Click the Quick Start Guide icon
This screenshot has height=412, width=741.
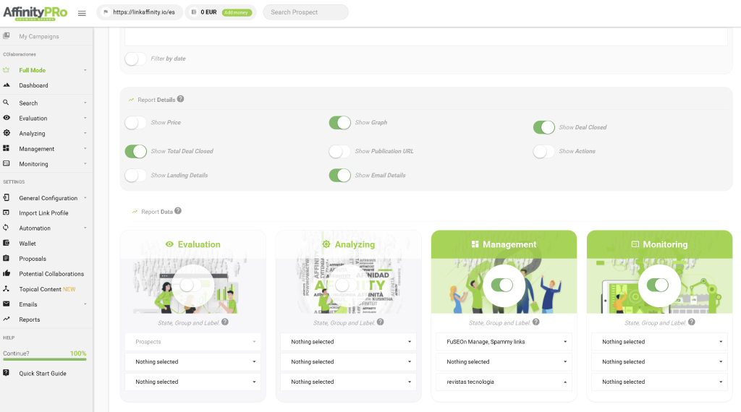6,373
